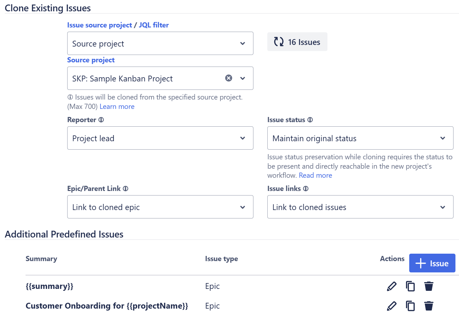Add a new issue with the Issue button

(432, 263)
